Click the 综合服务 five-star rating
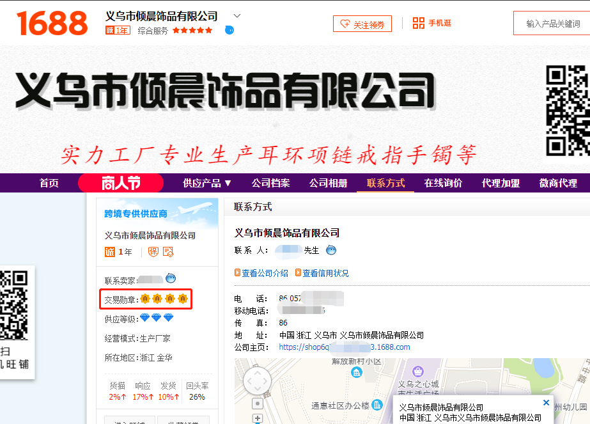Screen dimensions: 590x424 pos(192,31)
